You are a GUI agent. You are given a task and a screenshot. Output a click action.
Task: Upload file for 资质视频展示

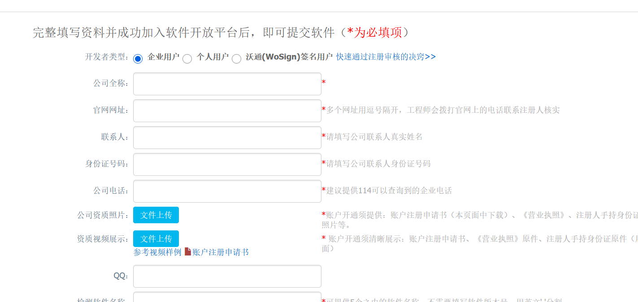(156, 238)
